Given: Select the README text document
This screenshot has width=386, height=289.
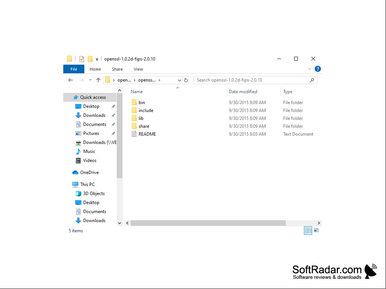Looking at the screenshot, I should (147, 134).
